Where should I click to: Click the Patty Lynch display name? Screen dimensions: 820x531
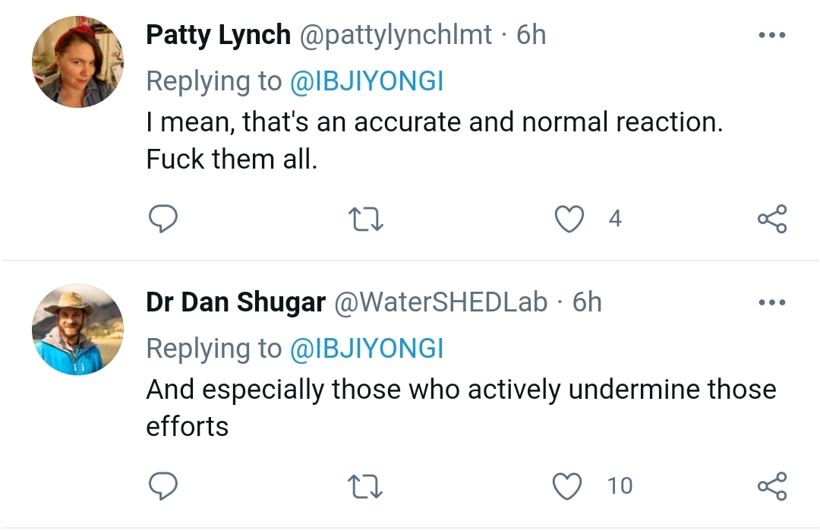(x=218, y=35)
